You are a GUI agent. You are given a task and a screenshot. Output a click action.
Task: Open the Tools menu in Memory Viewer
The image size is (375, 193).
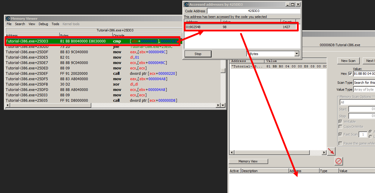(x=55, y=24)
